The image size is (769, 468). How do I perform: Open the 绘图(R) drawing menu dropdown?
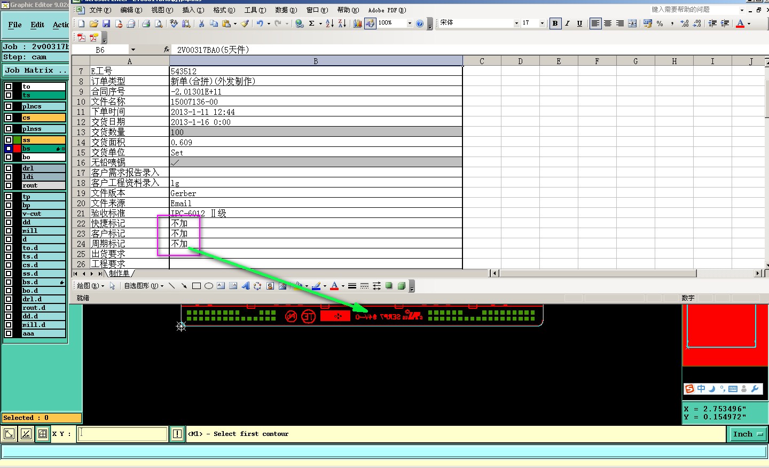(90, 286)
